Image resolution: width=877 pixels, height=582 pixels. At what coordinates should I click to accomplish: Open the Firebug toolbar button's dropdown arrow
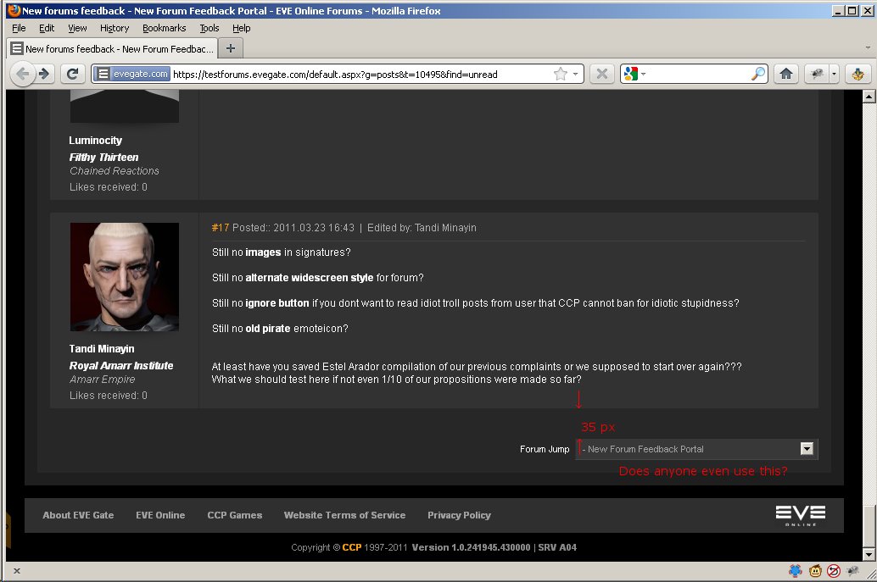pos(834,74)
